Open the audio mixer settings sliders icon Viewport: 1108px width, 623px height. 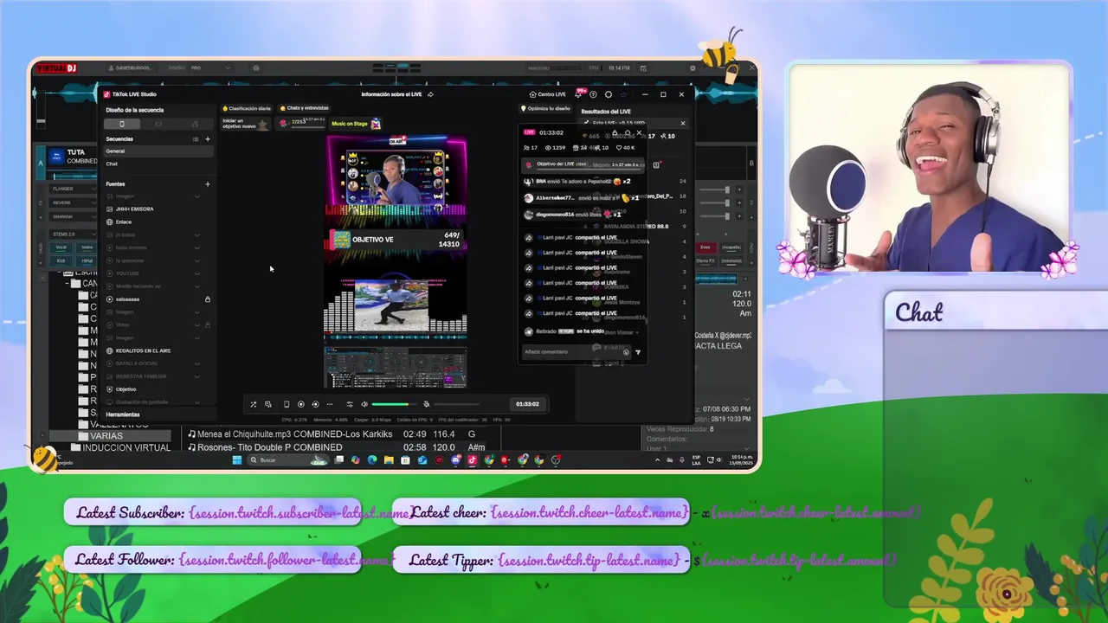(350, 404)
